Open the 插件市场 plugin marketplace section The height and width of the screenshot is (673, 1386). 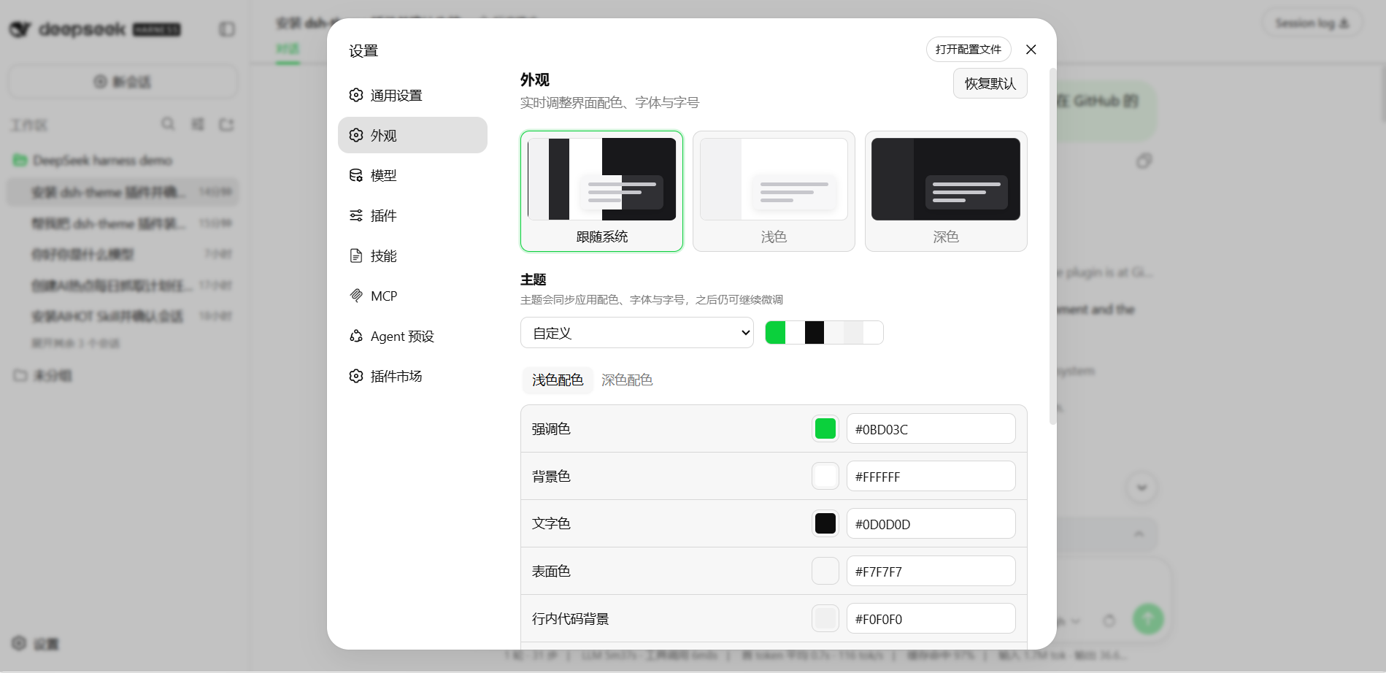[412, 376]
